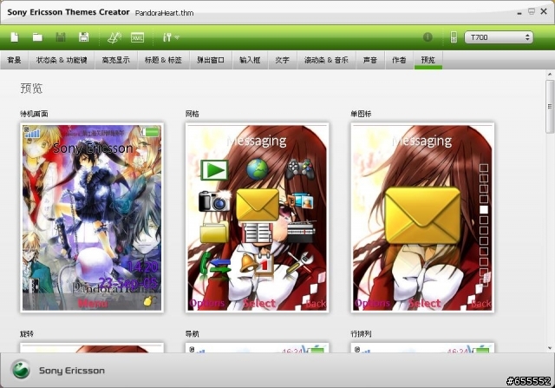Click Options softkey in single icon preview

click(372, 303)
